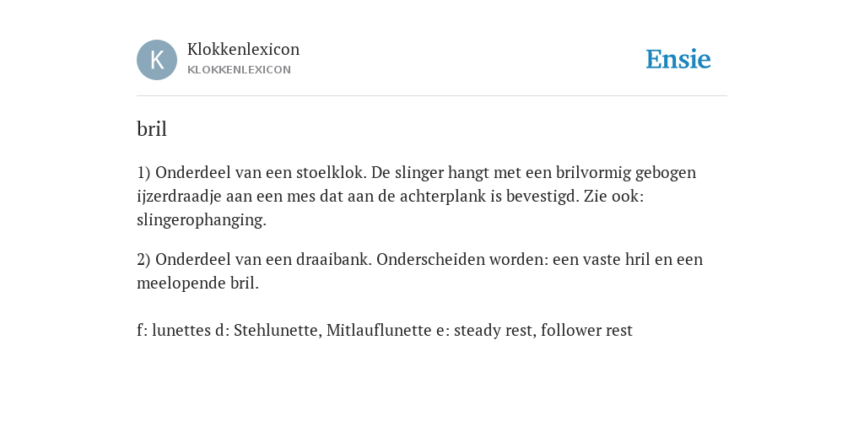This screenshot has width=864, height=432.
Task: Open the Ensie logo link
Action: point(678,59)
